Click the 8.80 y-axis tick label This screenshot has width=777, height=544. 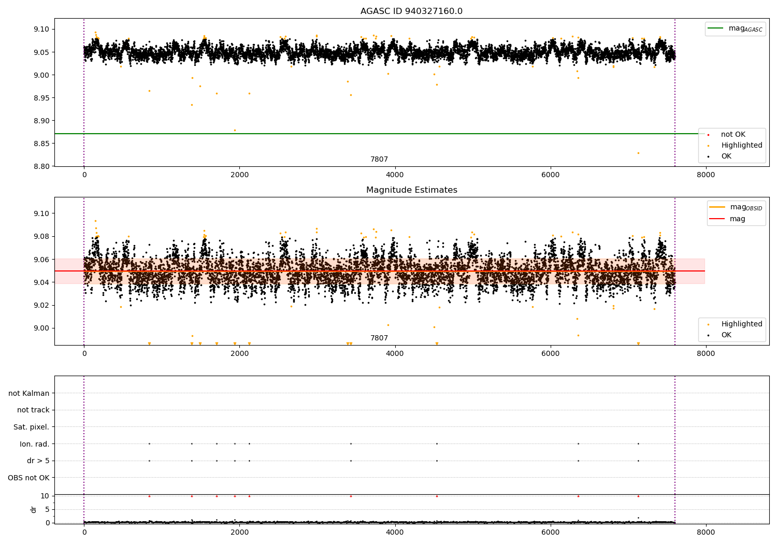coord(41,166)
